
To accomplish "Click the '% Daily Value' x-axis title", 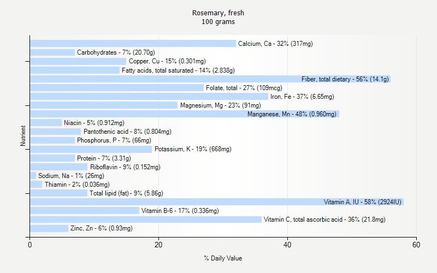I will point(223,258).
